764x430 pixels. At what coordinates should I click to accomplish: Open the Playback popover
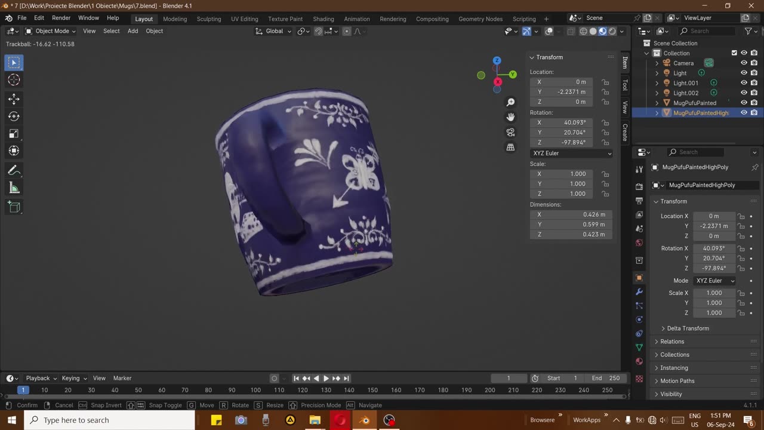(41, 378)
